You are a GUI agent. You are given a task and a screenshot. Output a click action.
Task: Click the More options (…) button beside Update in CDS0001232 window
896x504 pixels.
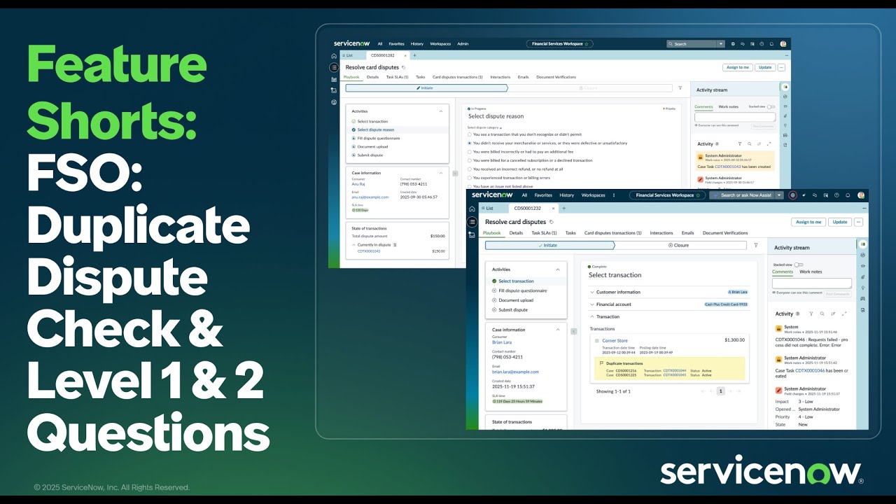tap(858, 222)
